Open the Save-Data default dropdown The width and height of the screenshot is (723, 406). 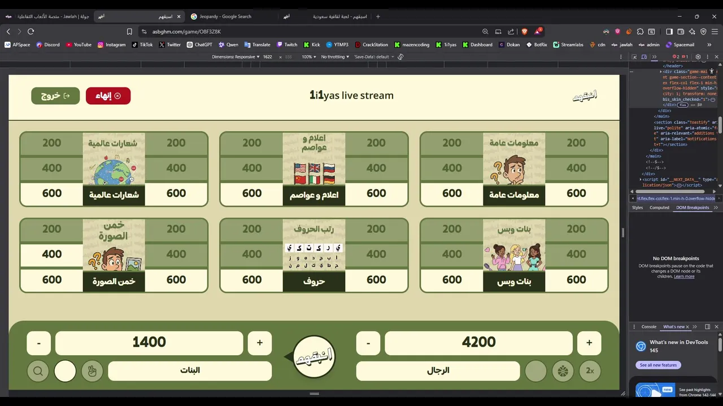[x=373, y=57]
